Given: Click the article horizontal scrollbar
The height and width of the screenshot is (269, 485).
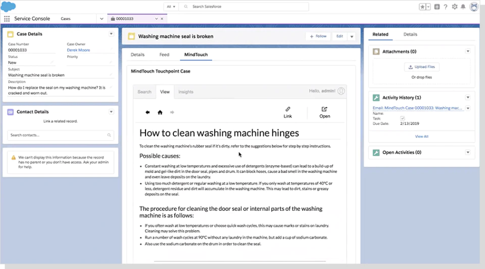Looking at the screenshot, I should click(239, 261).
